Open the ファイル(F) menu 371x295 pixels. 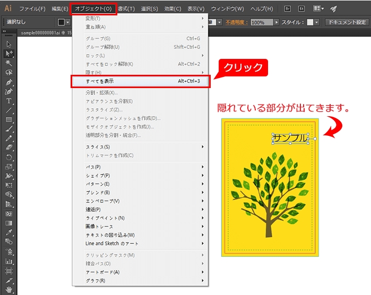coord(32,8)
